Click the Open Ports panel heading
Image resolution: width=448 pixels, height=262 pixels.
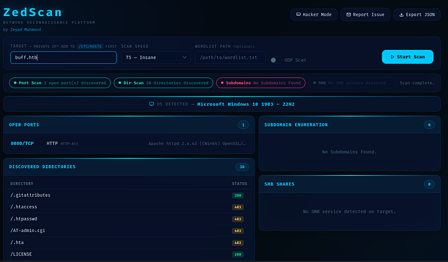(x=24, y=125)
